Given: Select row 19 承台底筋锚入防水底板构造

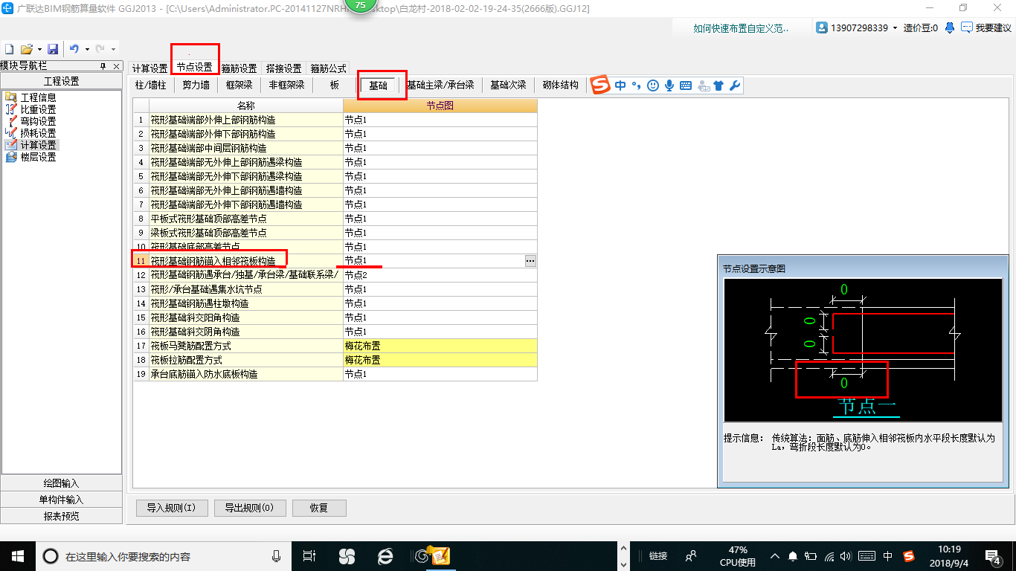Looking at the screenshot, I should coord(245,374).
